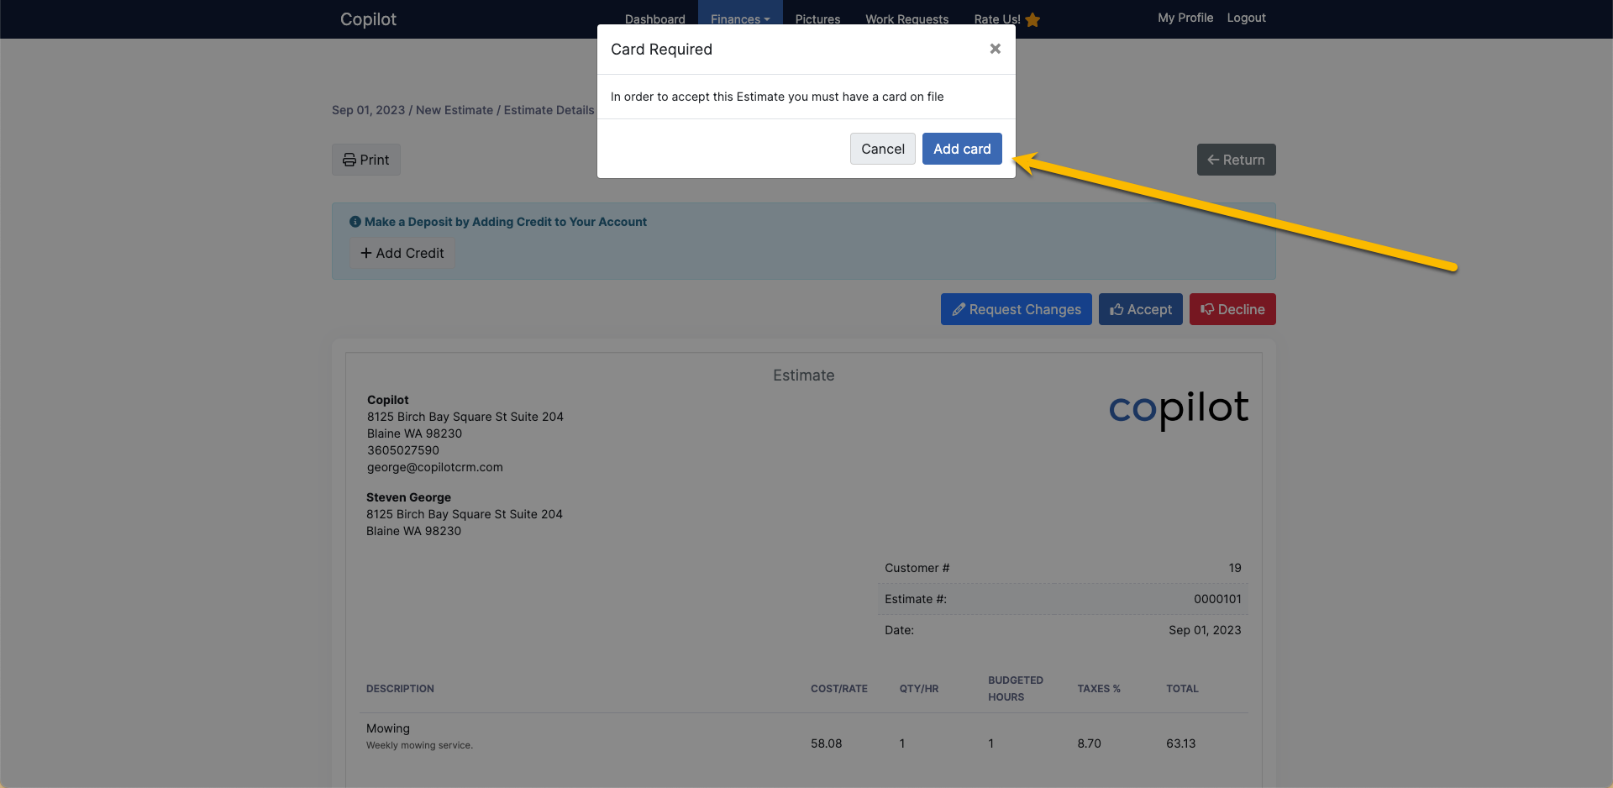Click estimate number 0000101
The width and height of the screenshot is (1613, 788).
(1217, 599)
